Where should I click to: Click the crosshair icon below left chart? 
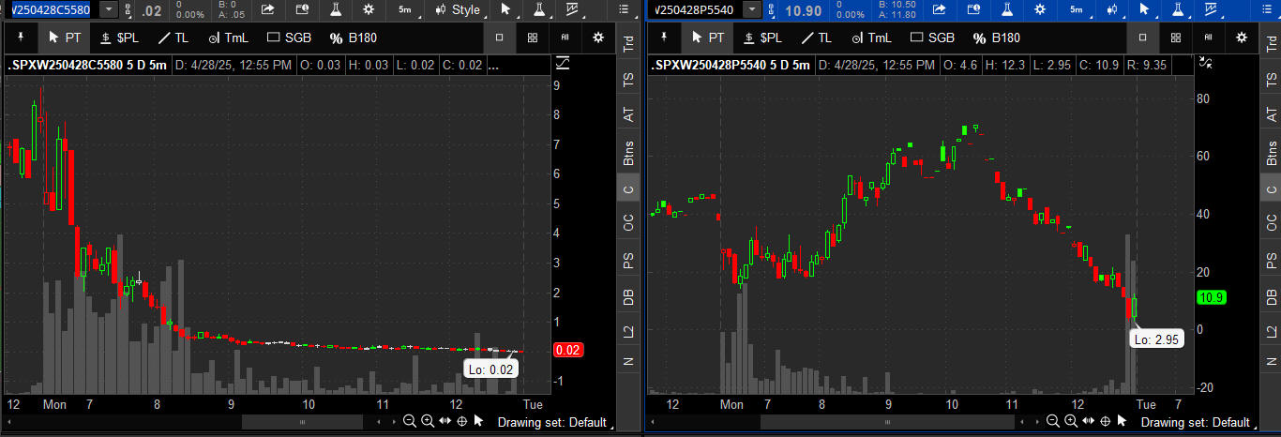click(461, 422)
